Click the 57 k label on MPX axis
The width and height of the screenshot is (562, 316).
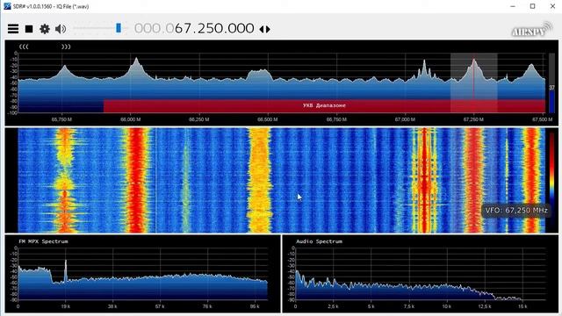click(x=160, y=306)
